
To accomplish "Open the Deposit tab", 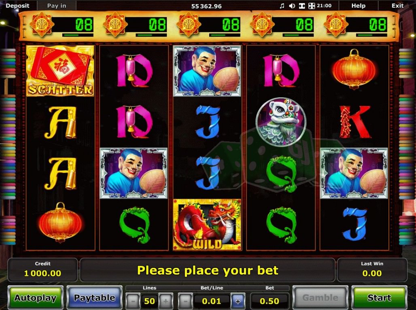I will (x=17, y=6).
